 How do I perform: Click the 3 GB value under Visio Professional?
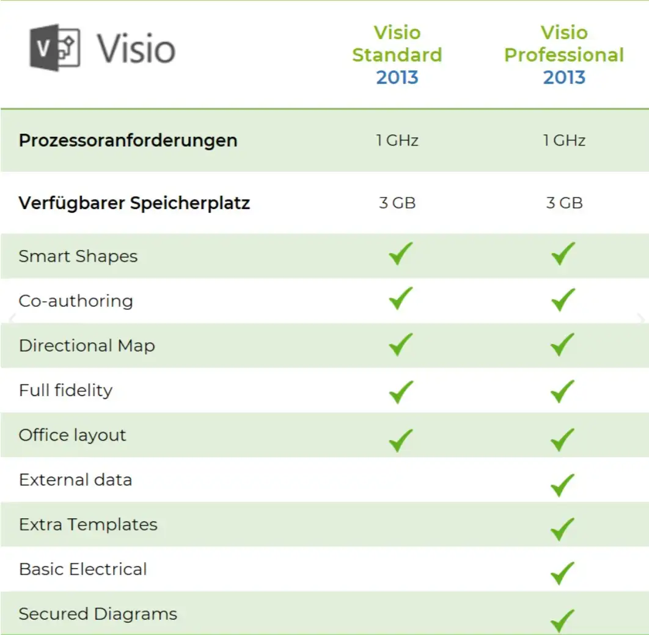564,203
